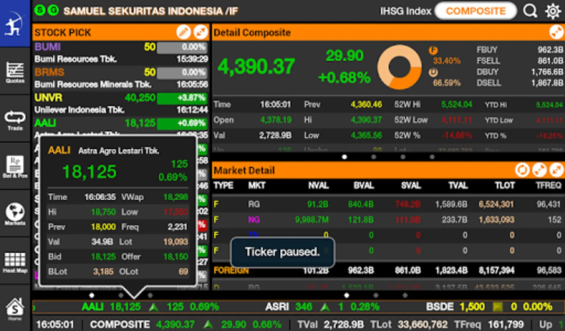Screen dimensions: 565x331
Task: Click AALI 18,125 in running ticker
Action: (111, 307)
